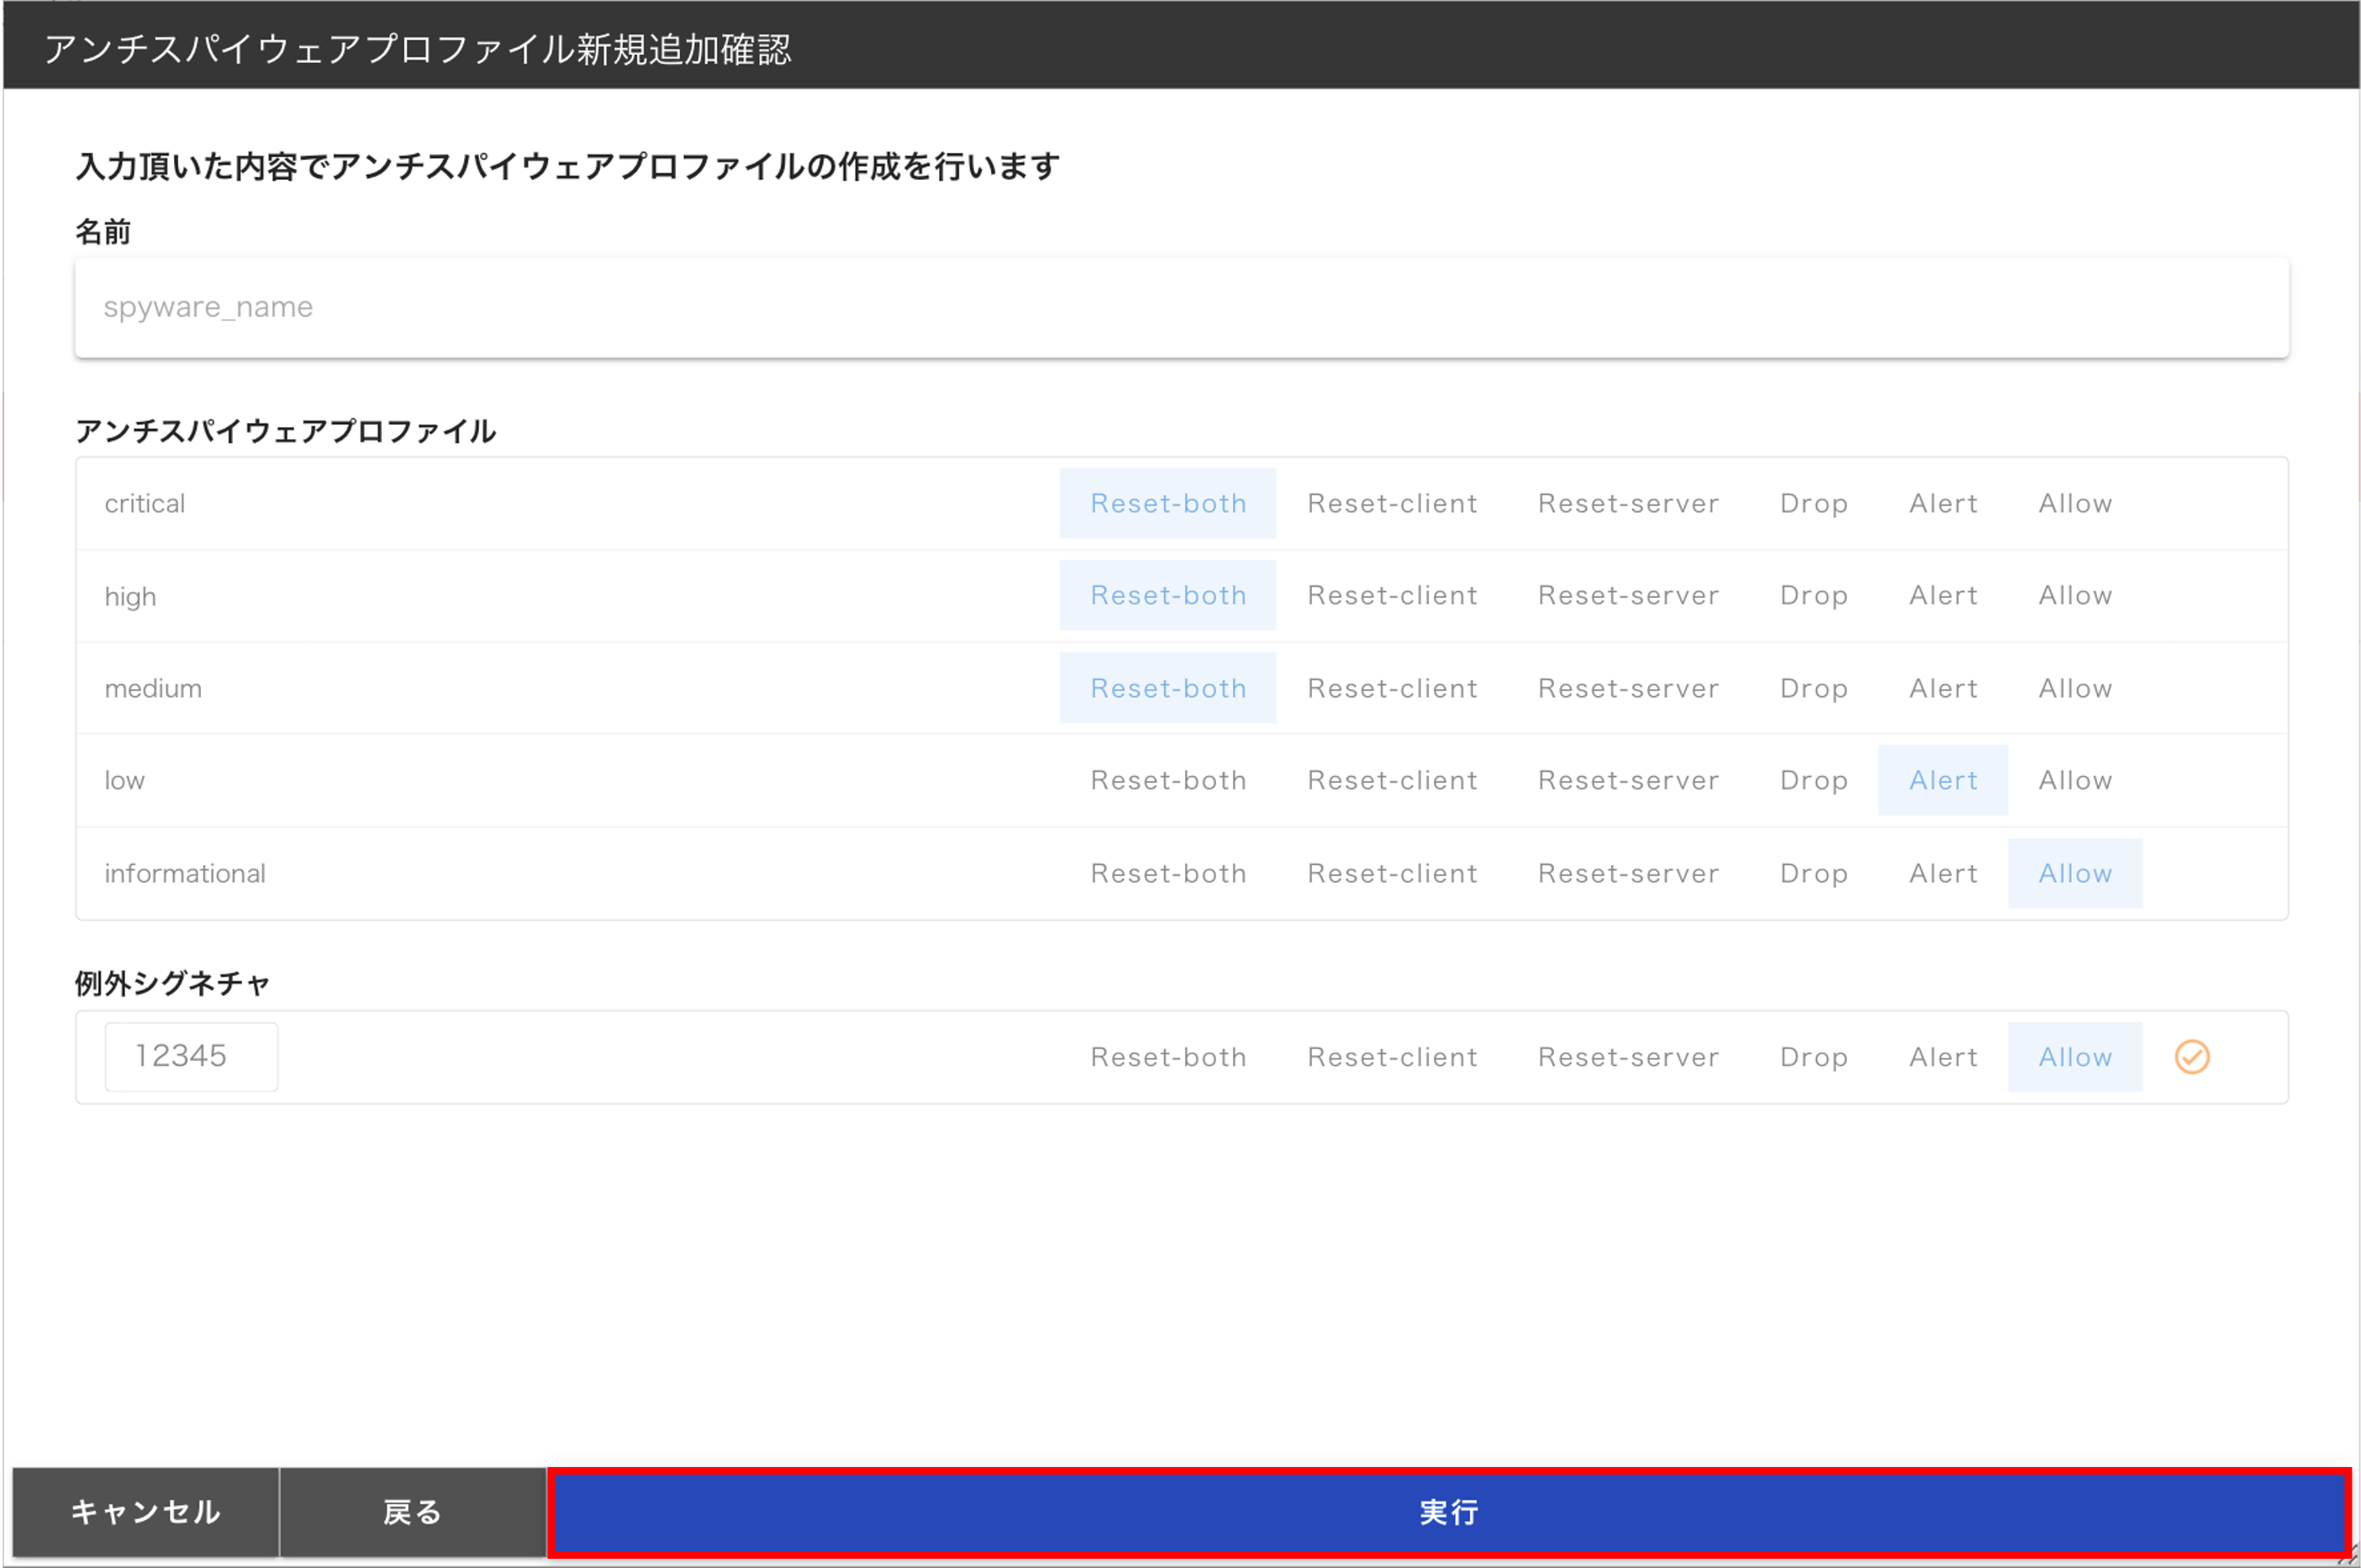
Task: Select Allow in exception signature row
Action: [2075, 1057]
